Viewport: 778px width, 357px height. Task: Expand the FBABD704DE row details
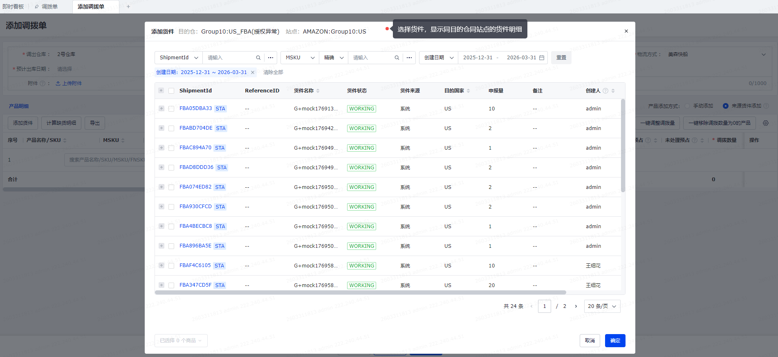pos(161,128)
